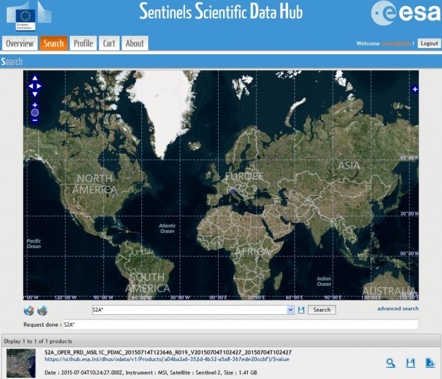The height and width of the screenshot is (379, 442).
Task: Click the username after Welcome
Action: (x=396, y=44)
